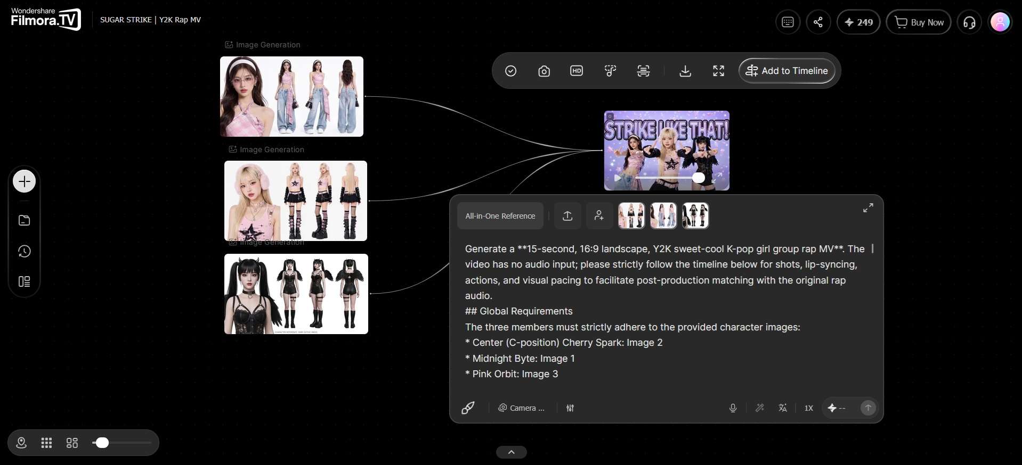Viewport: 1022px width, 465px height.
Task: Click the download icon in video toolbar
Action: point(685,71)
